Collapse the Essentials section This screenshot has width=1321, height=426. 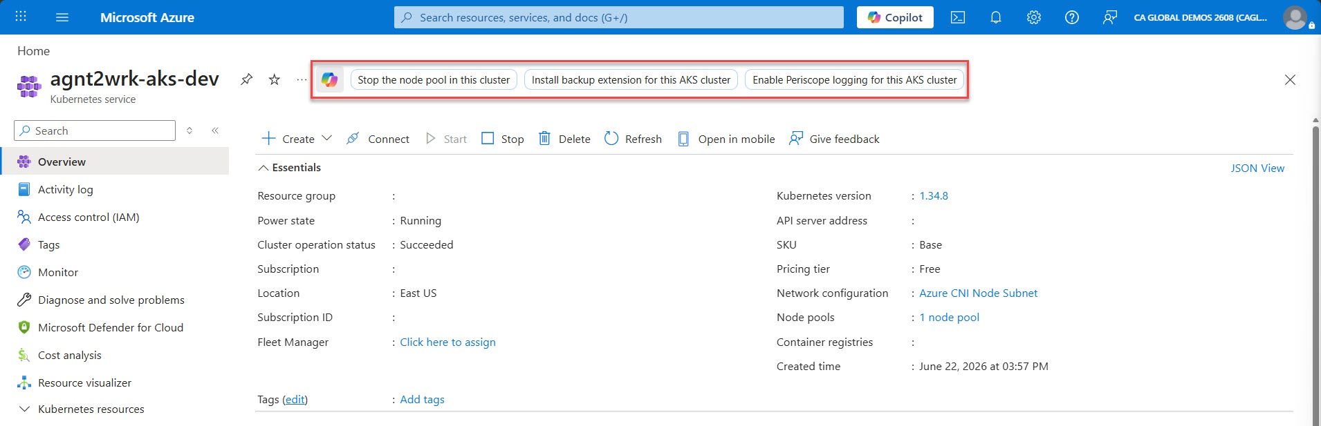290,168
